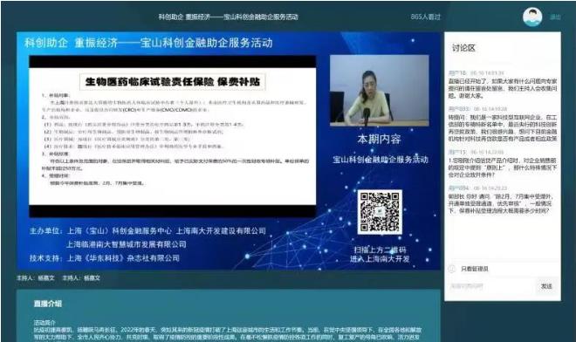The height and width of the screenshot is (342, 576).
Task: Click the third discussion comment text
Action: pos(503,168)
